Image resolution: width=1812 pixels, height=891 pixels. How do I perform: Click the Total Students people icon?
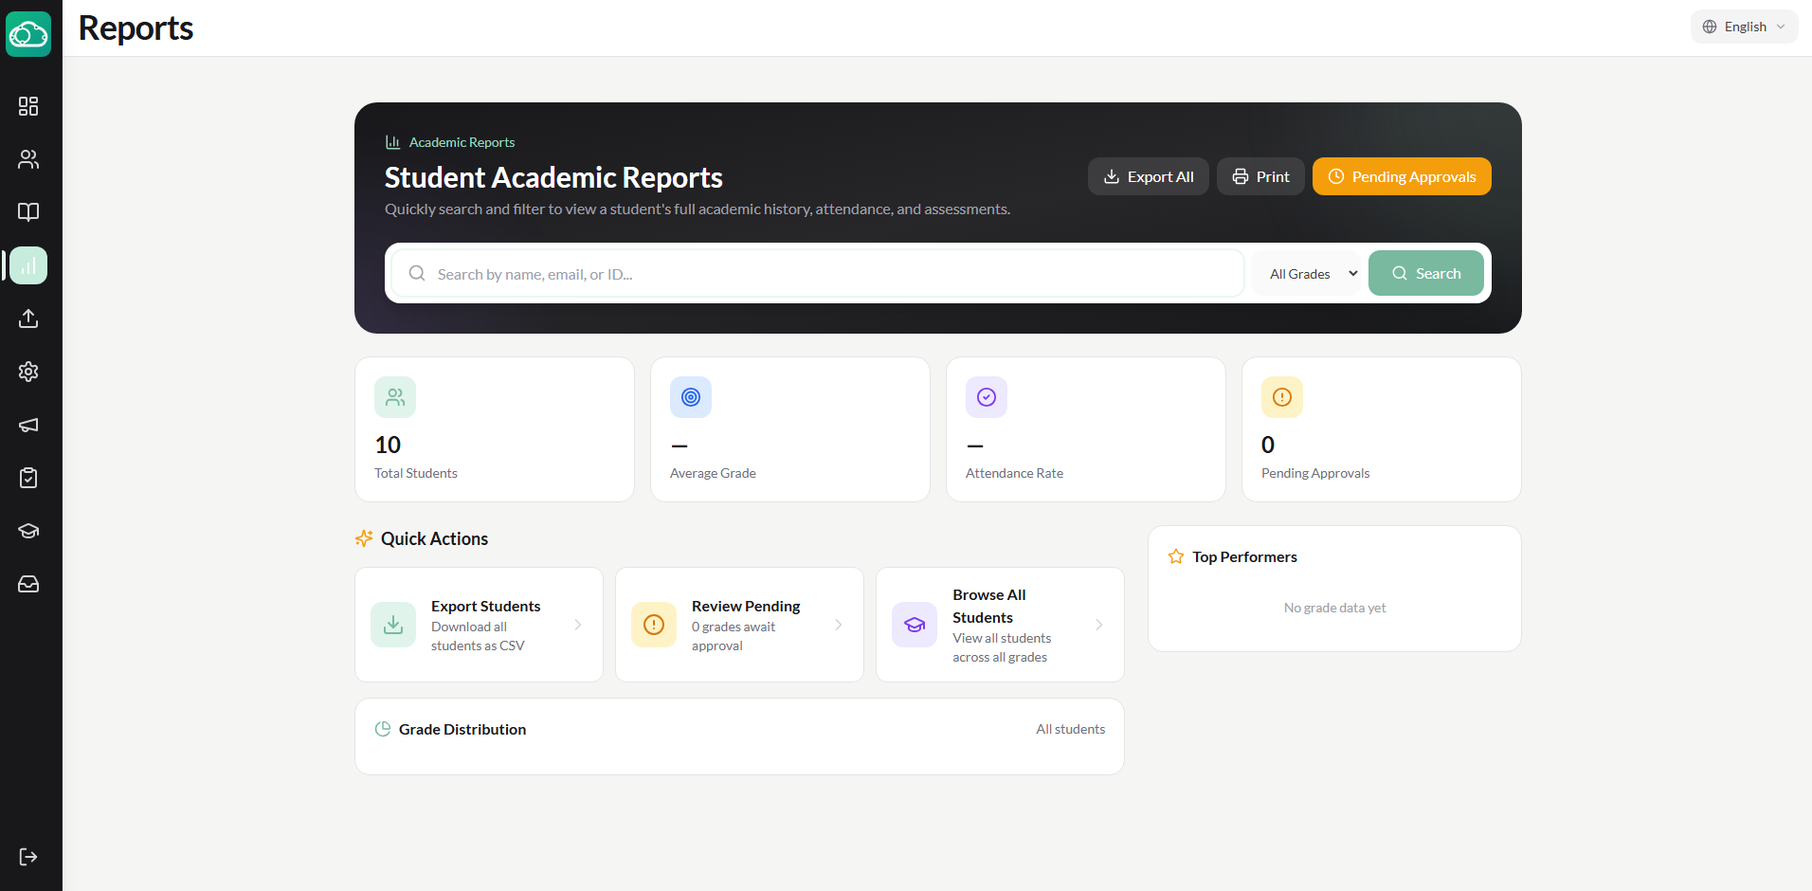[395, 397]
